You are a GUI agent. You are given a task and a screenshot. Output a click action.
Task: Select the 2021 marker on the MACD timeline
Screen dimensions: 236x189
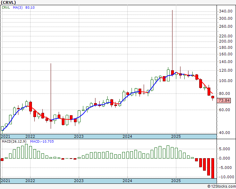point(6,181)
